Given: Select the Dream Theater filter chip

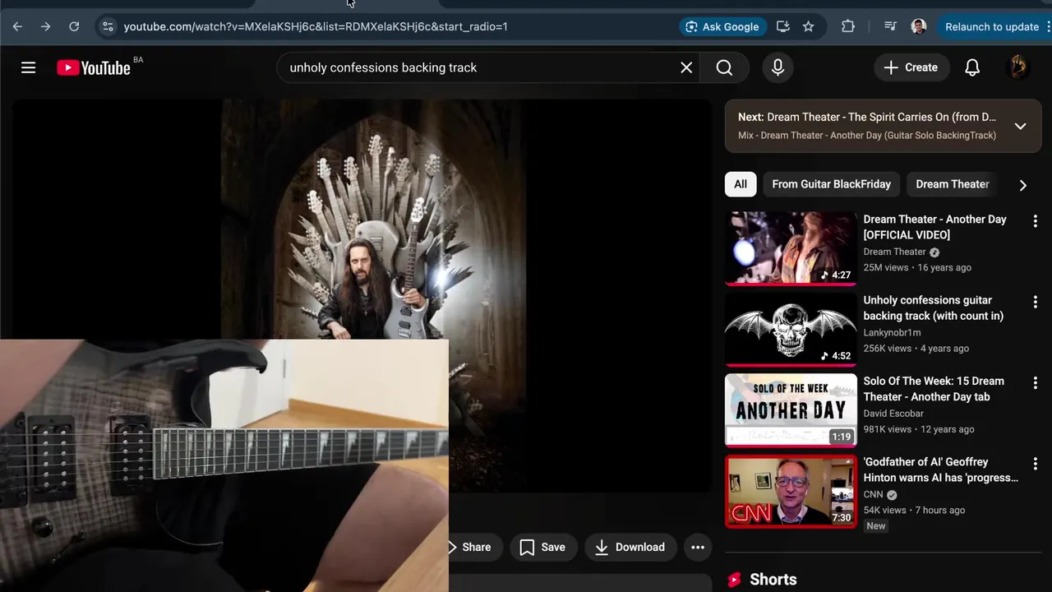Looking at the screenshot, I should pos(953,184).
